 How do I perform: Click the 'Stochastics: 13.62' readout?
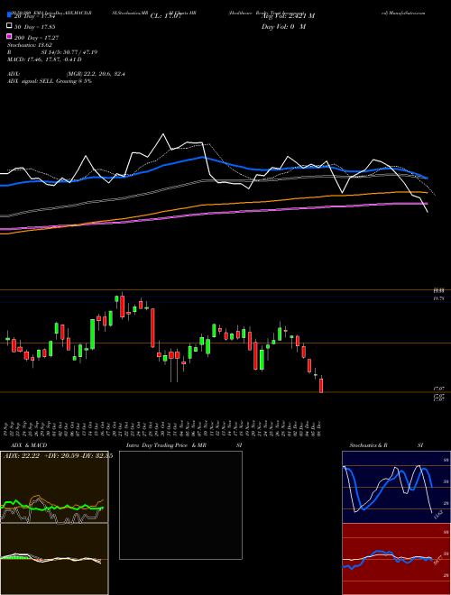(30, 45)
